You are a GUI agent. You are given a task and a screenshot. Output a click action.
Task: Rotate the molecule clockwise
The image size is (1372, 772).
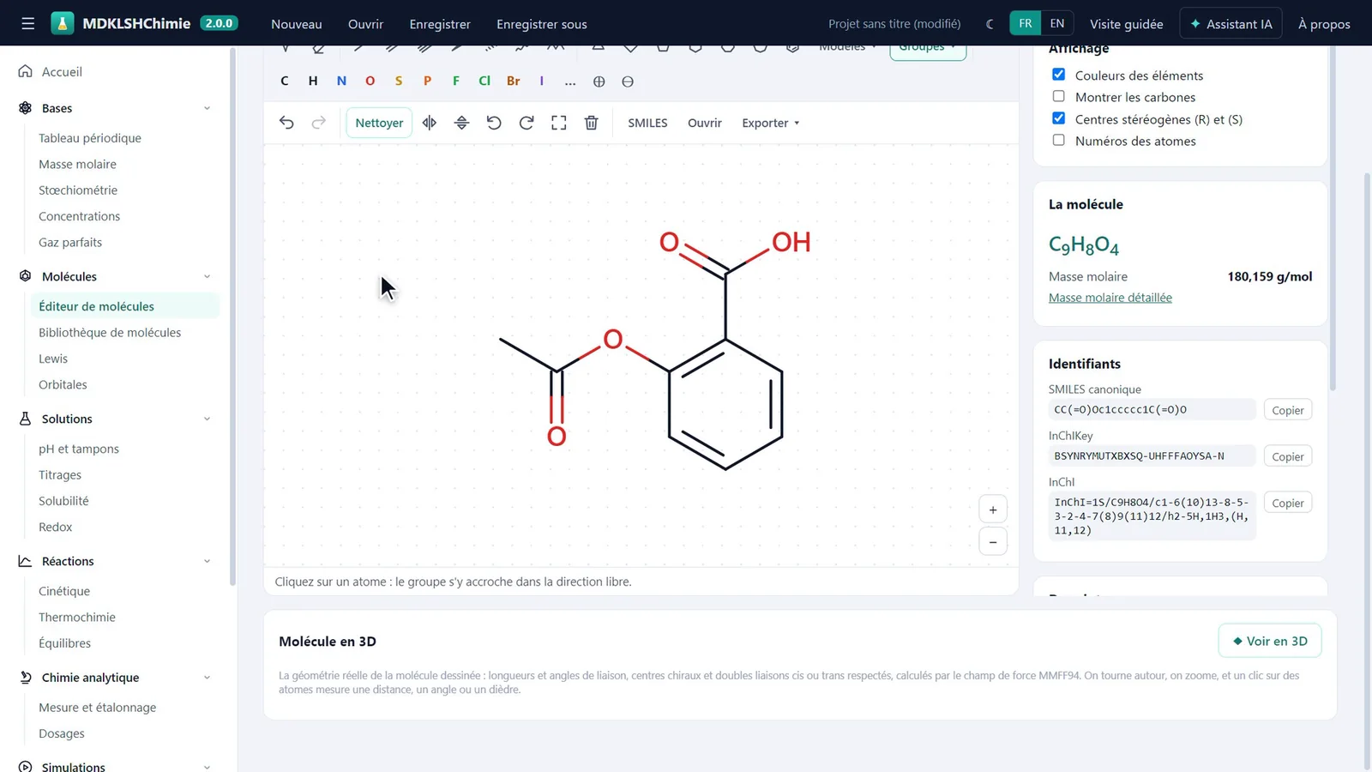click(x=527, y=123)
